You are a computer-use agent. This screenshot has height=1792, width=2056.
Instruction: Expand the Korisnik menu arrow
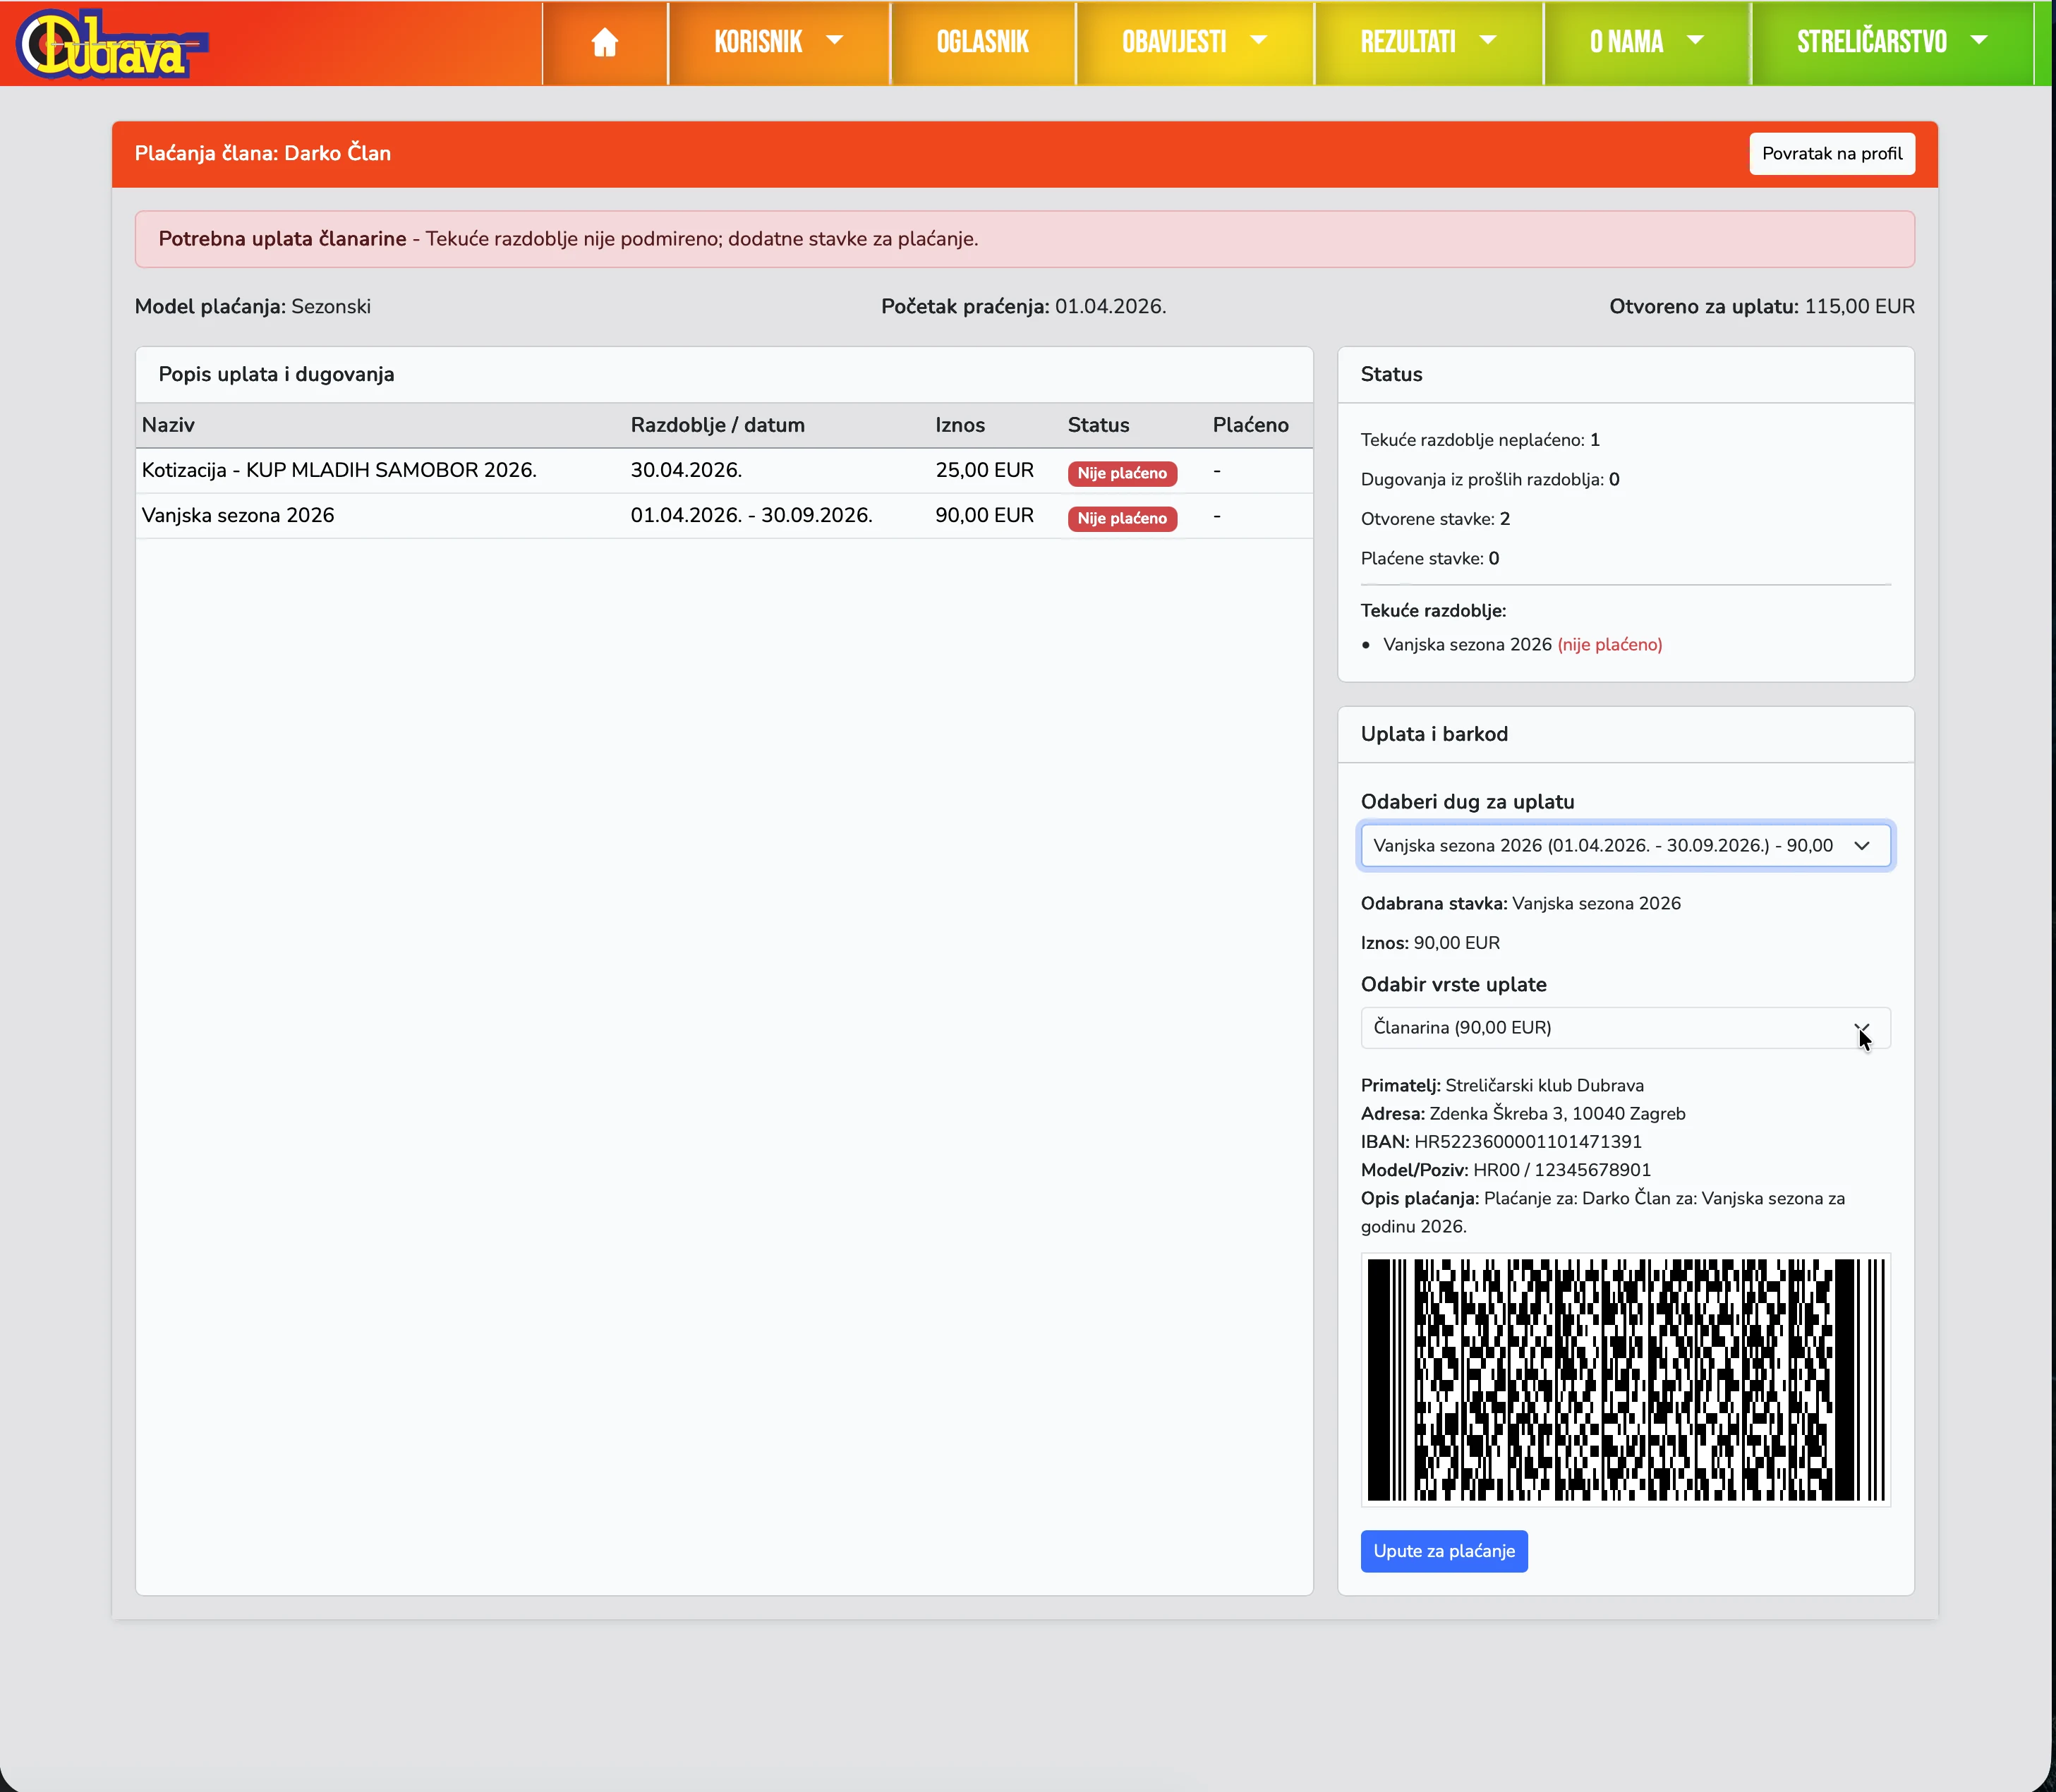(x=834, y=41)
